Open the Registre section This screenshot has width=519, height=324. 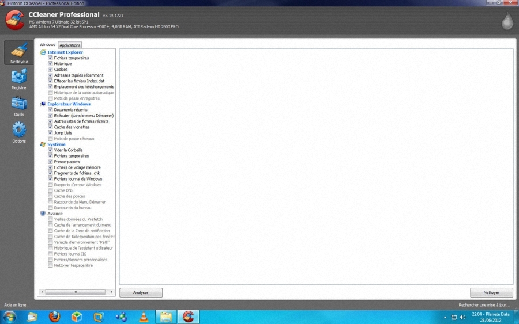pos(19,79)
